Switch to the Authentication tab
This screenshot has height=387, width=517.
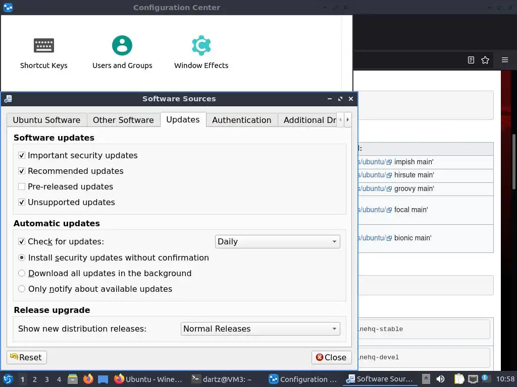[242, 120]
